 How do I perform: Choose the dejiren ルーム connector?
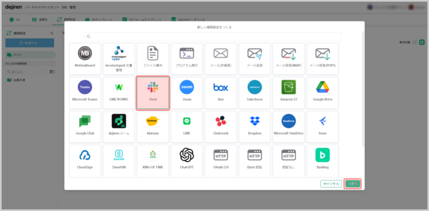pyautogui.click(x=119, y=127)
